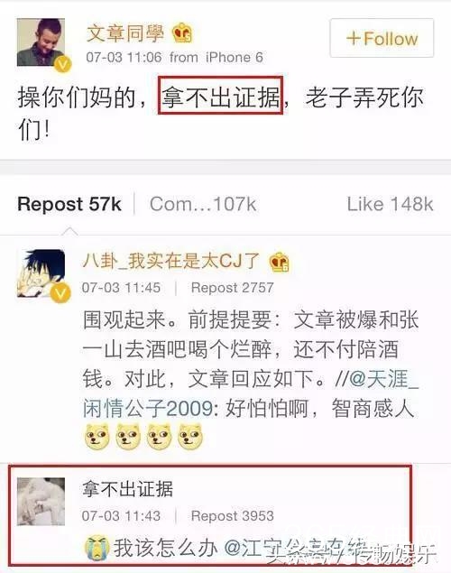Viewport: 451px width, 573px height.
Task: Open the 八卦_我实在是太CJ了 avatar
Action: coord(41,273)
